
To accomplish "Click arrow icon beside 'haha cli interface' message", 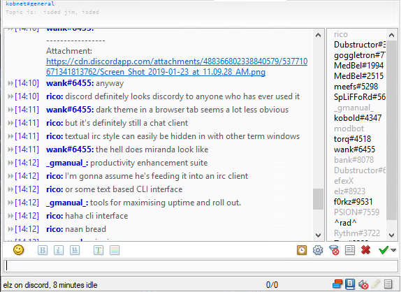I will coord(10,216).
